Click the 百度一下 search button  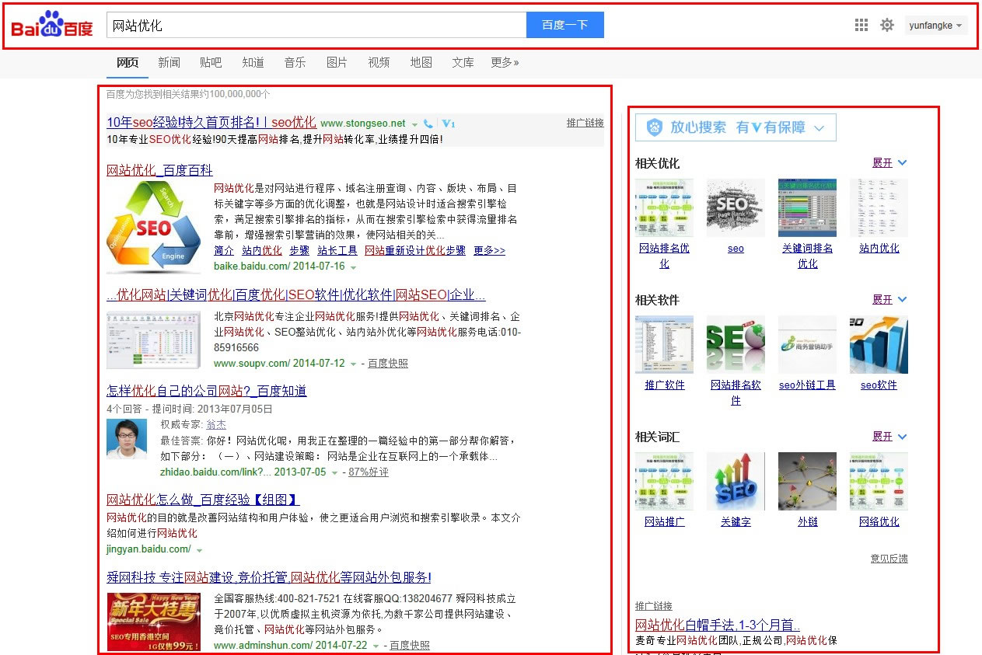(565, 25)
